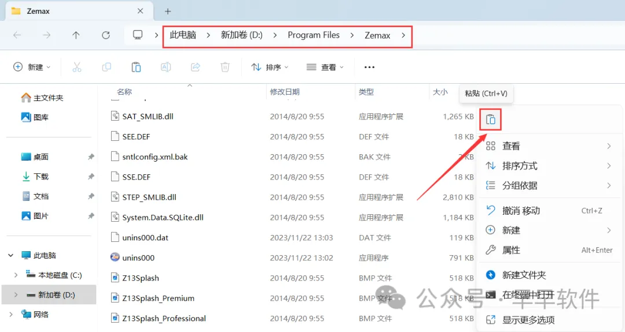This screenshot has height=332, width=625.
Task: Sort by Type (类型) column header
Action: tap(366, 92)
